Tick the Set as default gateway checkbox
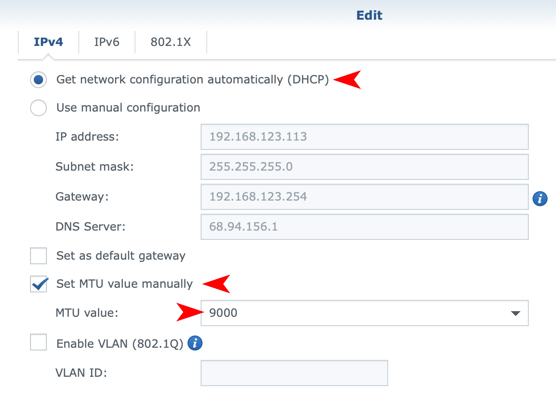556x403 pixels. (38, 256)
